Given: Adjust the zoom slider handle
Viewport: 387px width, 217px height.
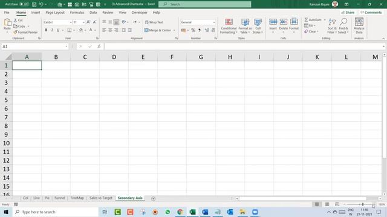Looking at the screenshot, I should tap(363, 204).
